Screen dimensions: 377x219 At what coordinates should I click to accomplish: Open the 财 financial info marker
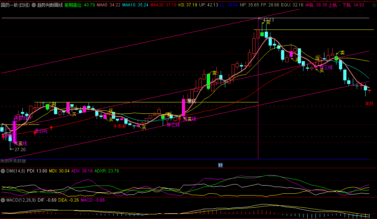pyautogui.click(x=220, y=165)
